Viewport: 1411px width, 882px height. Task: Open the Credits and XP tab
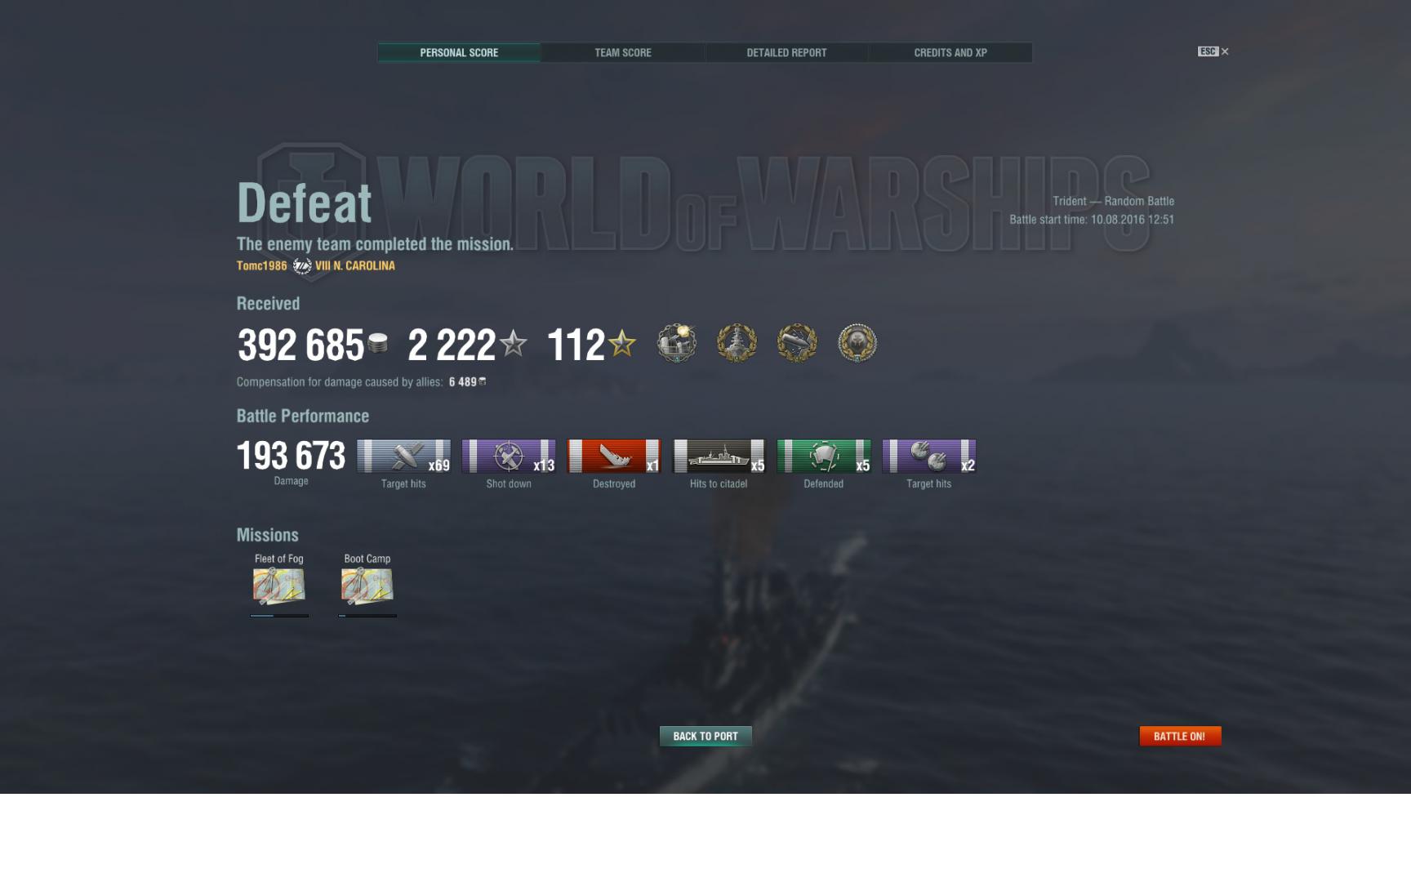click(x=950, y=52)
